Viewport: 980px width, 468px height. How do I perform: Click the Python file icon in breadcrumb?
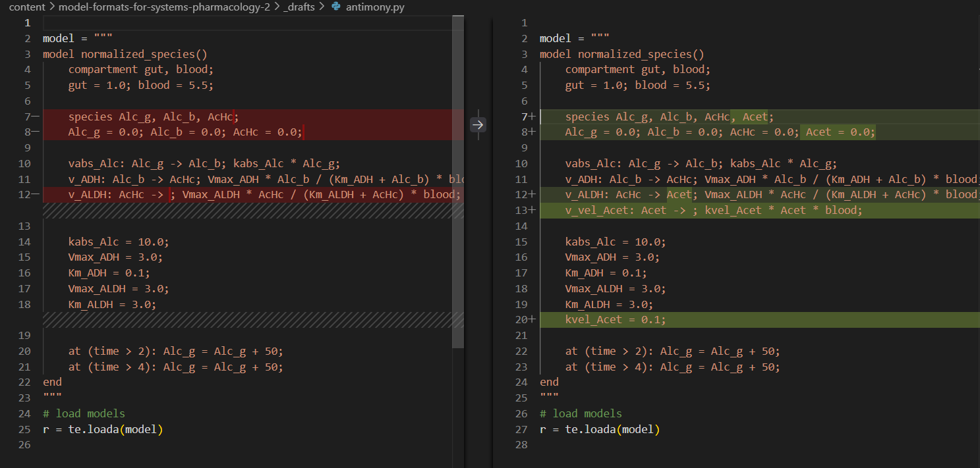[x=337, y=7]
